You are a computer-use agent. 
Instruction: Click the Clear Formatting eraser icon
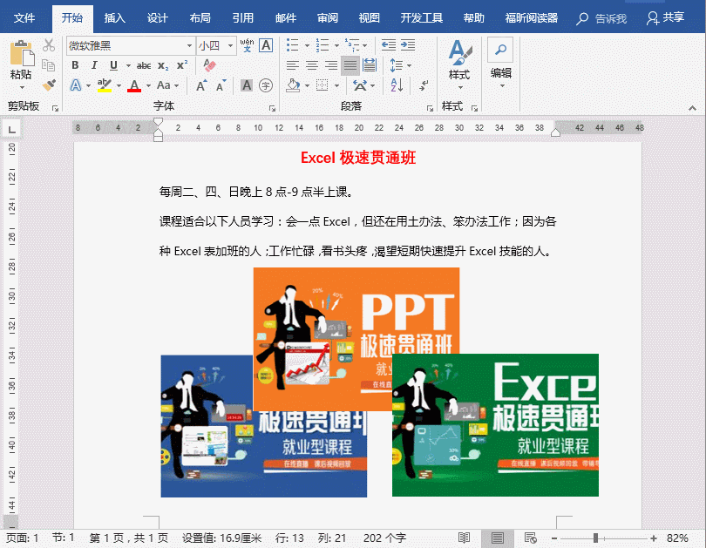coord(209,65)
